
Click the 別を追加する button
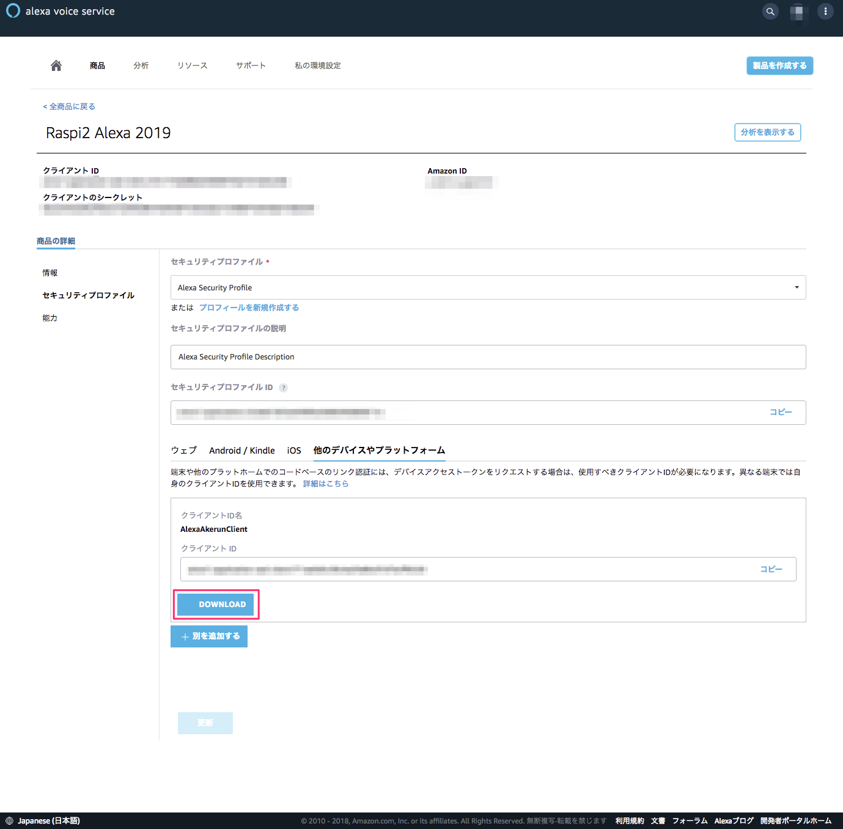click(x=209, y=636)
